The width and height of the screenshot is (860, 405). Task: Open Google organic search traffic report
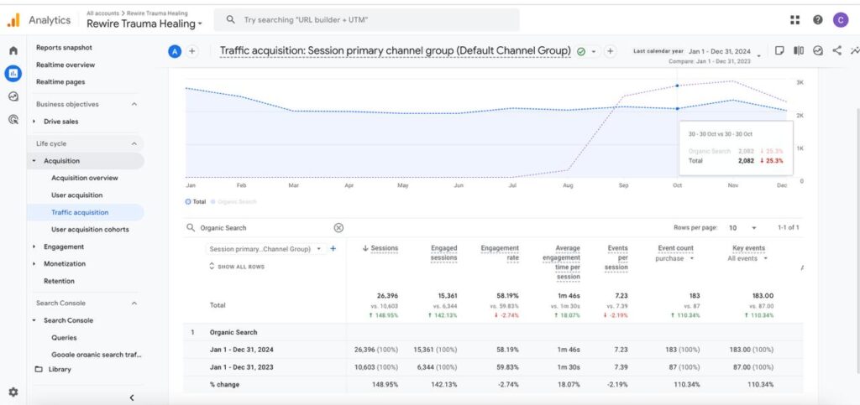96,355
